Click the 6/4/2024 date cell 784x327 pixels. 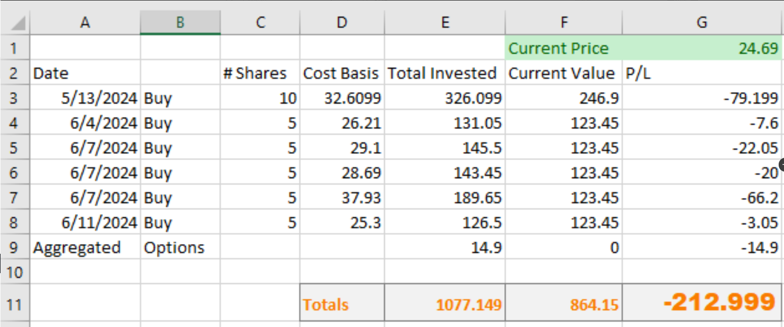(x=85, y=123)
